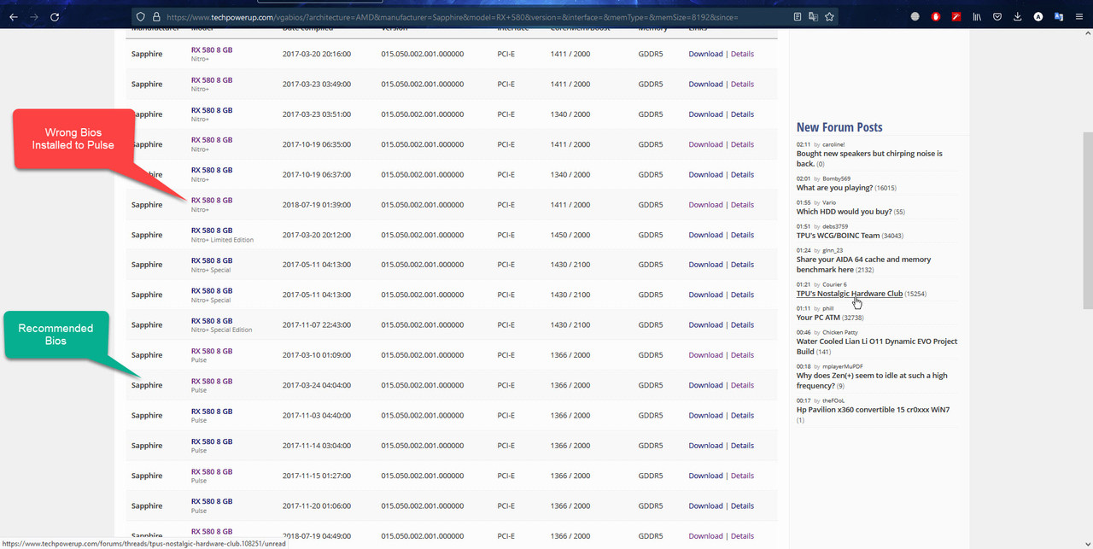Open RX 580 8 GB Nitro+ Limited Edition model link
The width and height of the screenshot is (1093, 549).
[x=212, y=231]
